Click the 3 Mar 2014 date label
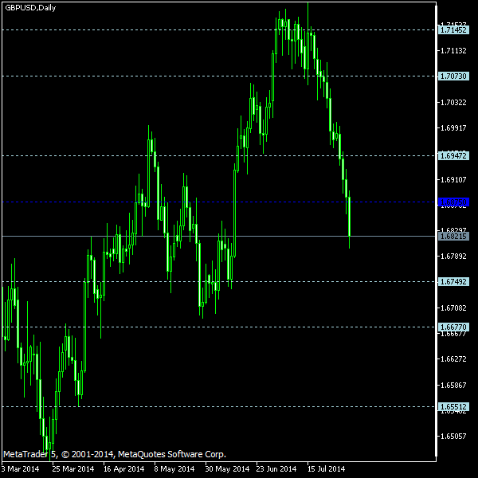The height and width of the screenshot is (478, 478). 20,469
